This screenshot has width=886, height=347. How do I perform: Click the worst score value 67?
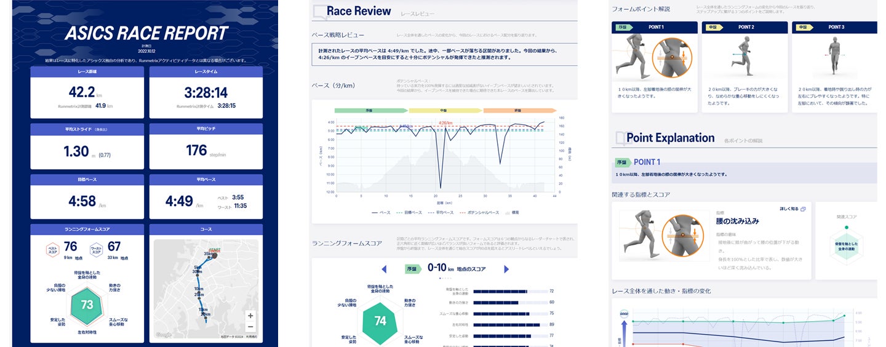pos(114,247)
